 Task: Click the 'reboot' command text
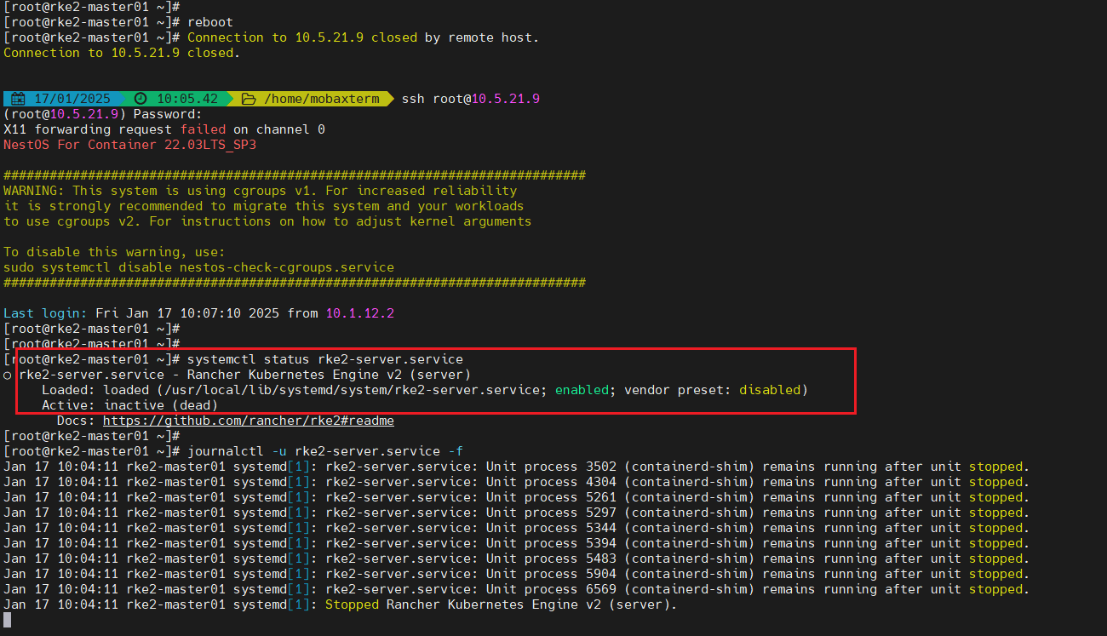(210, 22)
